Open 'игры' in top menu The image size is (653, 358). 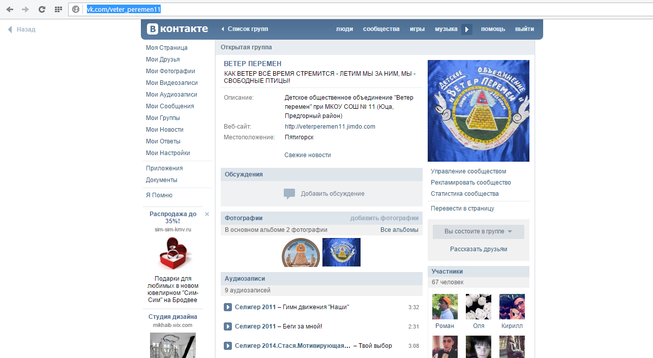point(417,29)
